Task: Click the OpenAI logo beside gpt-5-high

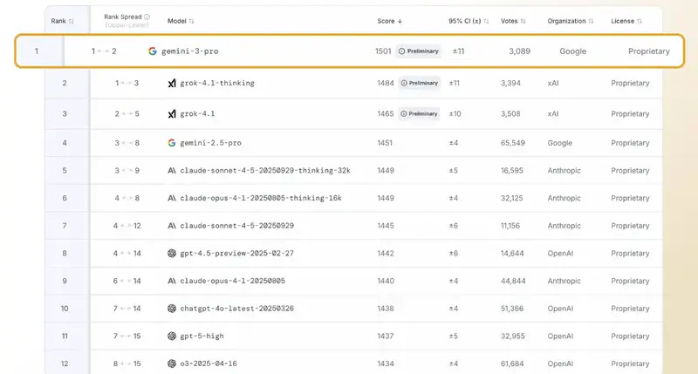Action: coord(172,336)
